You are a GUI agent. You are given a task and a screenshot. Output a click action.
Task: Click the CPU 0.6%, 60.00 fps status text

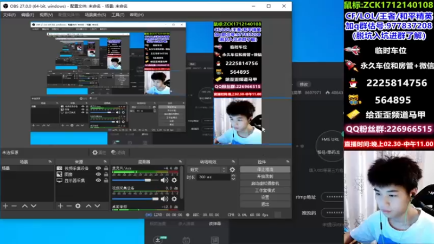[x=248, y=215]
